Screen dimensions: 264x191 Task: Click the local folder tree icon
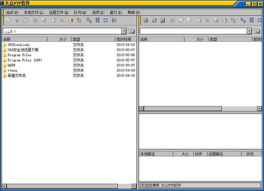[x=79, y=21]
